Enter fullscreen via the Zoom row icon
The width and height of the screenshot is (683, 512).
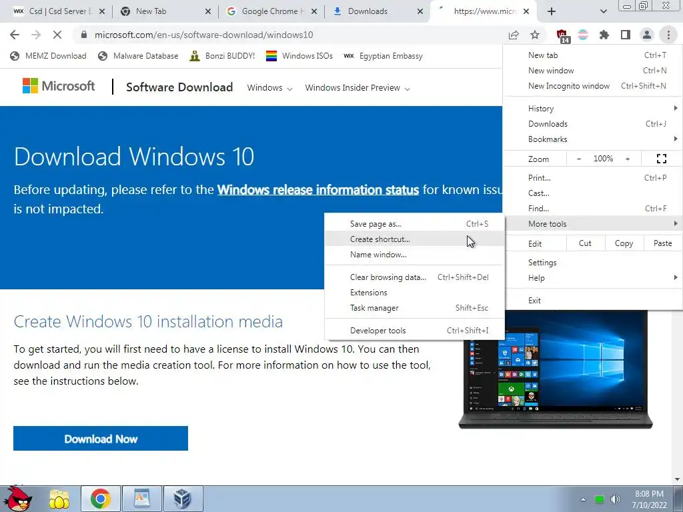(x=661, y=159)
